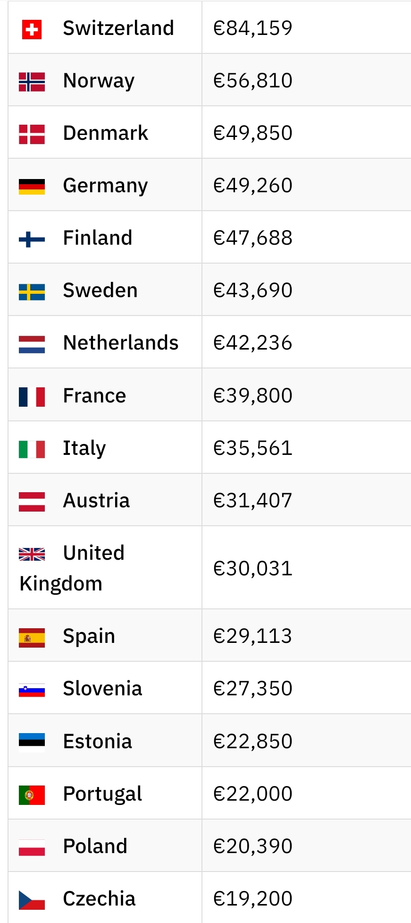
Task: Click the Spain flag icon
Action: coord(32,638)
